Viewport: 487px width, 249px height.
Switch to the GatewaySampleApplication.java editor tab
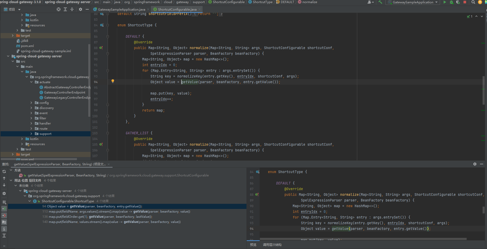pos(121,10)
